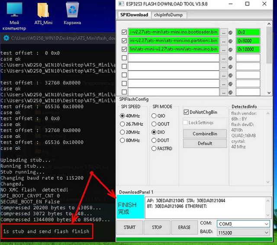Uncheck the partitions.bin file checkbox
Viewport: 277px width, 245px height.
click(x=124, y=41)
